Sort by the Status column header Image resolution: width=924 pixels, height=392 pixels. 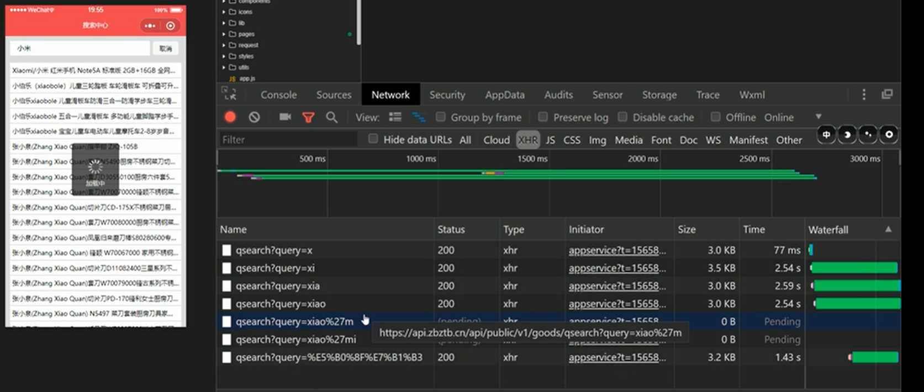pyautogui.click(x=467, y=229)
